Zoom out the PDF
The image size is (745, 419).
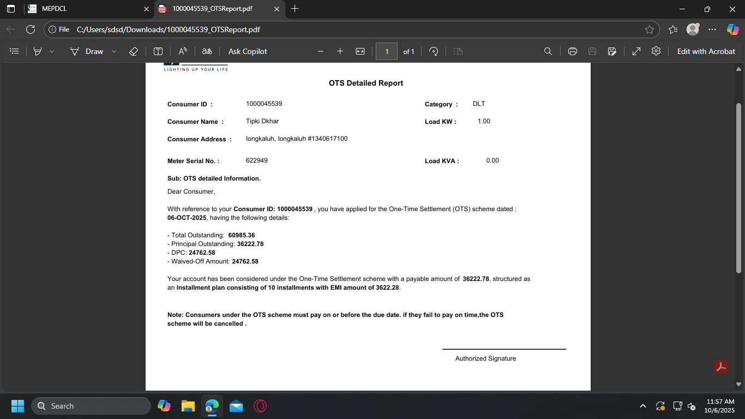tap(321, 51)
